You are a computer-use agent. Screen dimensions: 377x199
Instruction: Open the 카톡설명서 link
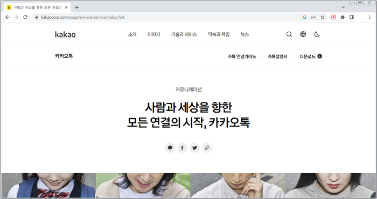tap(277, 56)
